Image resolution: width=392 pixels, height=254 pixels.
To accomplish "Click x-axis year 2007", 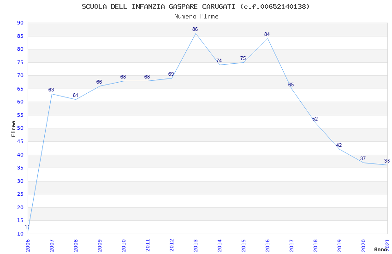I will (52, 246).
